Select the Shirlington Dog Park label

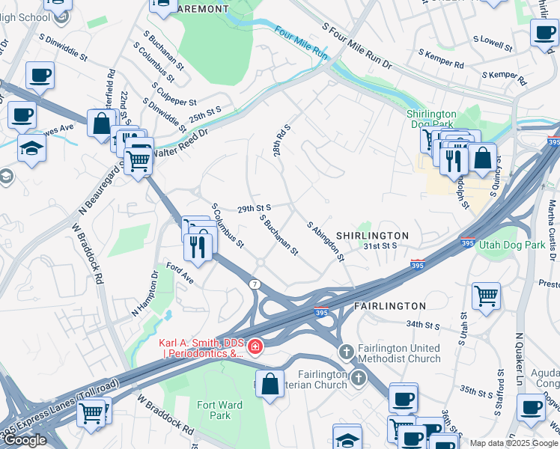431,119
